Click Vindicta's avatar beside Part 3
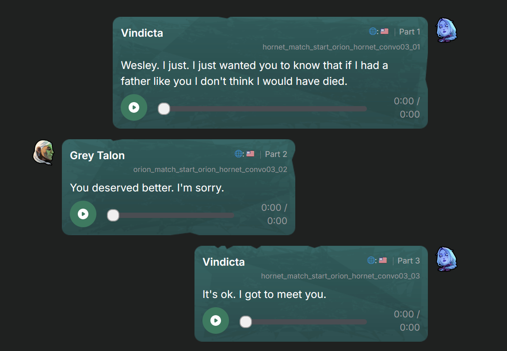Image resolution: width=507 pixels, height=351 pixels. (446, 259)
